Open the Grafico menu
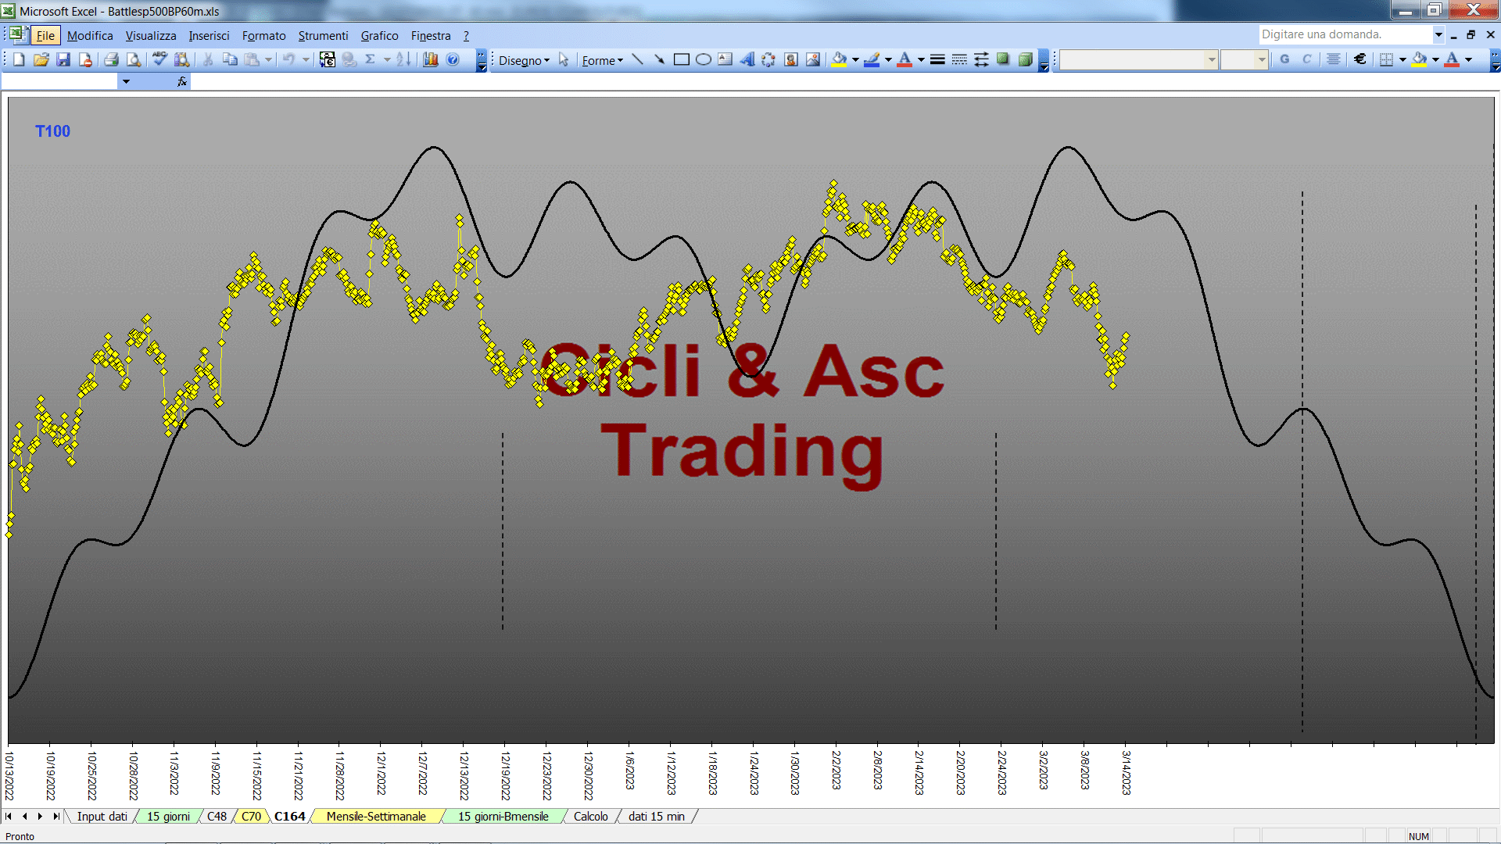Image resolution: width=1501 pixels, height=844 pixels. pyautogui.click(x=379, y=36)
